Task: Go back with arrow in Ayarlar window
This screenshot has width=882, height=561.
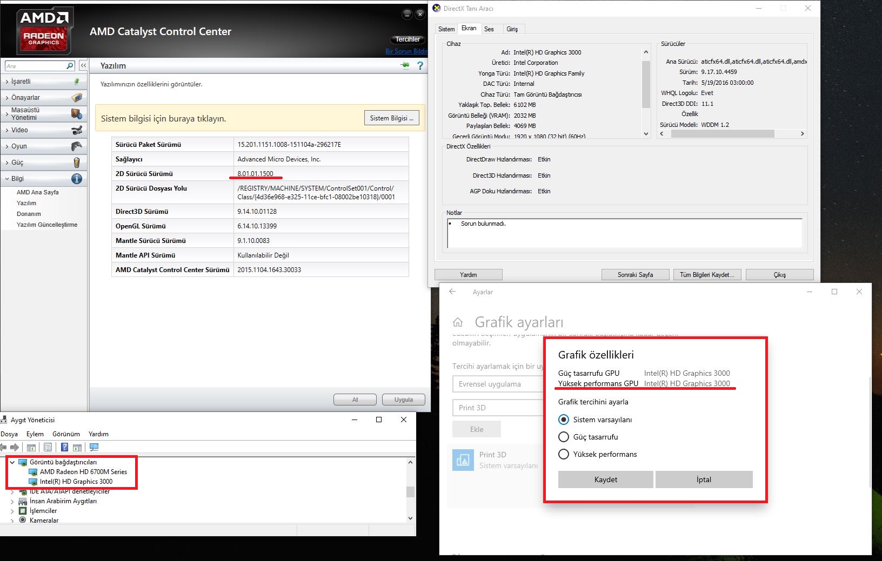Action: (x=452, y=292)
